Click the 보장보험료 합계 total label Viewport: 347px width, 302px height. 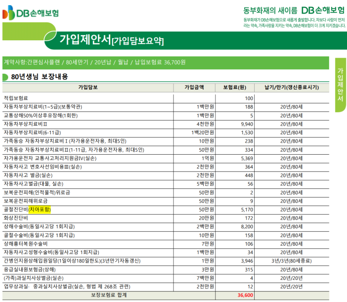tap(109, 295)
